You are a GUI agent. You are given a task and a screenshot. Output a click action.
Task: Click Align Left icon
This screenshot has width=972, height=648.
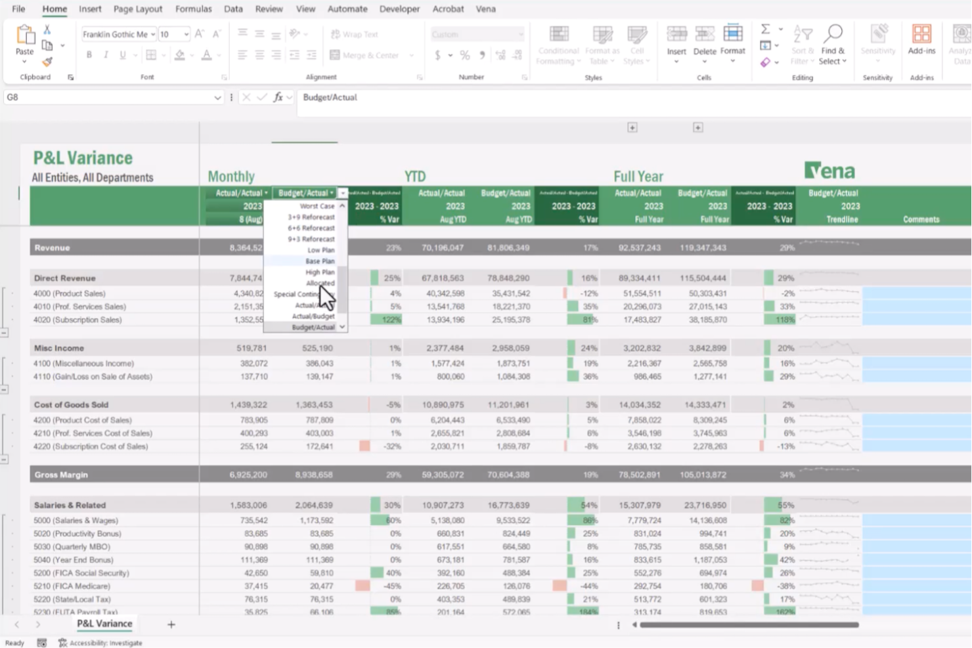pyautogui.click(x=242, y=55)
